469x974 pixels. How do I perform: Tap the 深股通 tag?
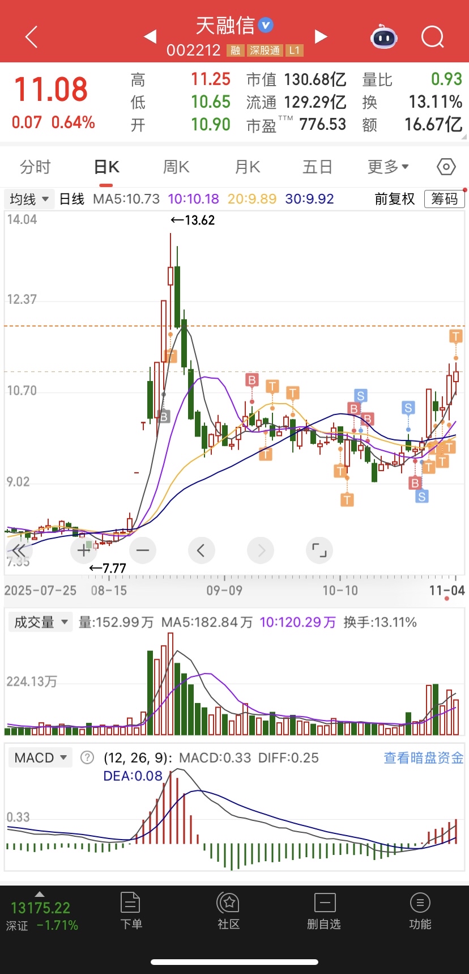click(x=265, y=50)
